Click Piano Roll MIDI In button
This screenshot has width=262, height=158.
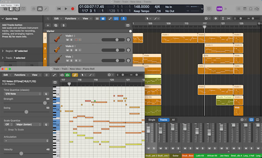pyautogui.click(x=62, y=75)
